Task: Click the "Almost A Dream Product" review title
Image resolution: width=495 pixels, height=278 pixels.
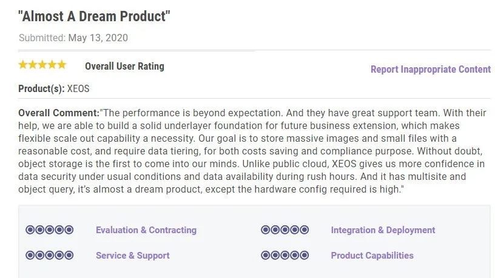Action: pyautogui.click(x=94, y=16)
